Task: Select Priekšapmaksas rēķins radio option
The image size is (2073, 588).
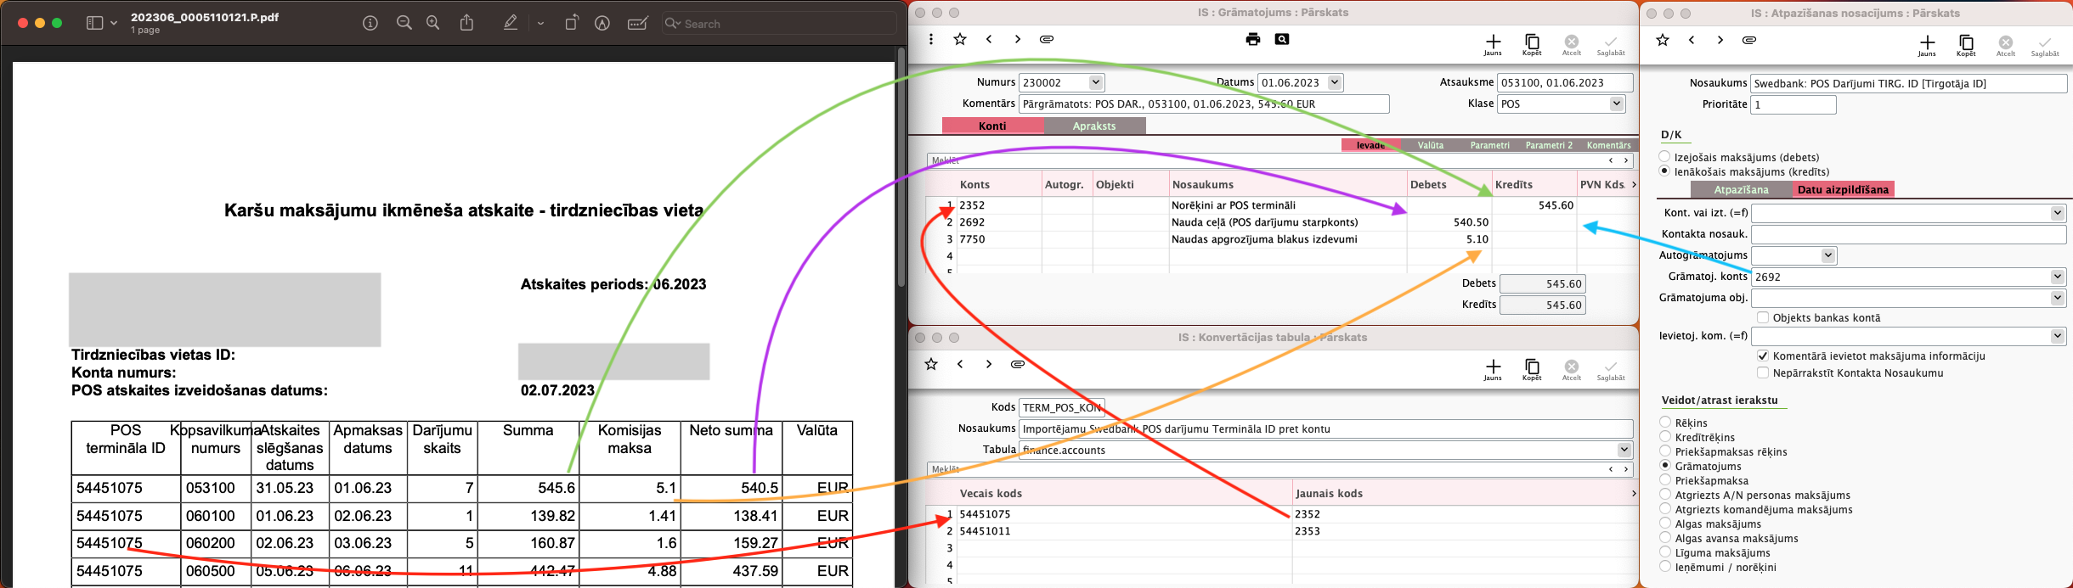Action: tap(1665, 451)
